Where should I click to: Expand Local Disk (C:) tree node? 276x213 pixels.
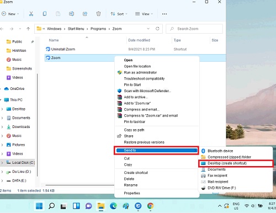tap(2, 163)
